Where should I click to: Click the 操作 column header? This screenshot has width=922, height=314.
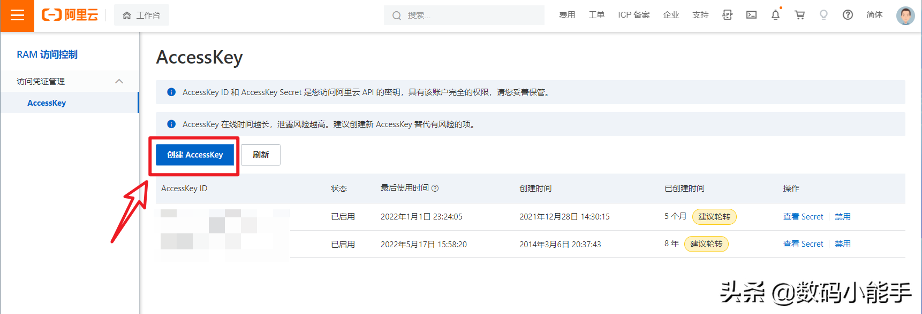tap(791, 189)
